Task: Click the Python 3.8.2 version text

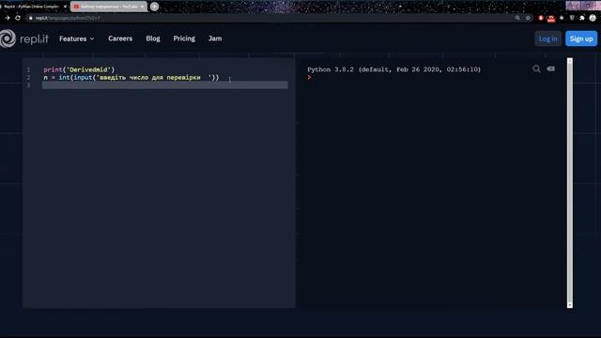Action: (393, 69)
